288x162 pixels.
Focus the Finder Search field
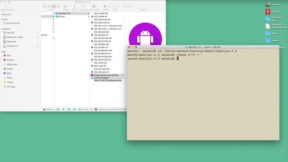point(143,6)
